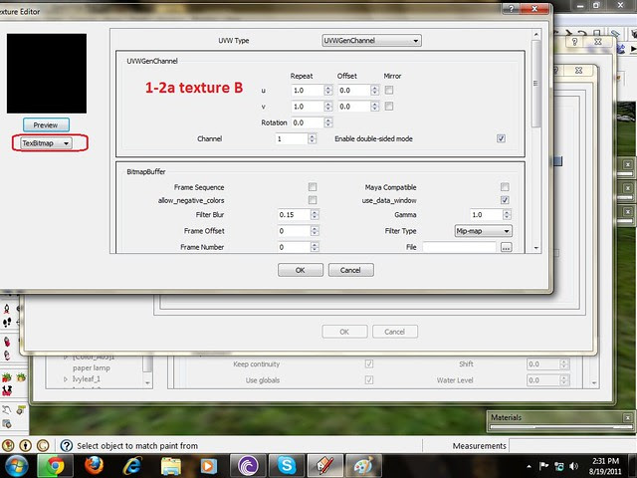Click the geo-location status bar icon

coord(8,446)
